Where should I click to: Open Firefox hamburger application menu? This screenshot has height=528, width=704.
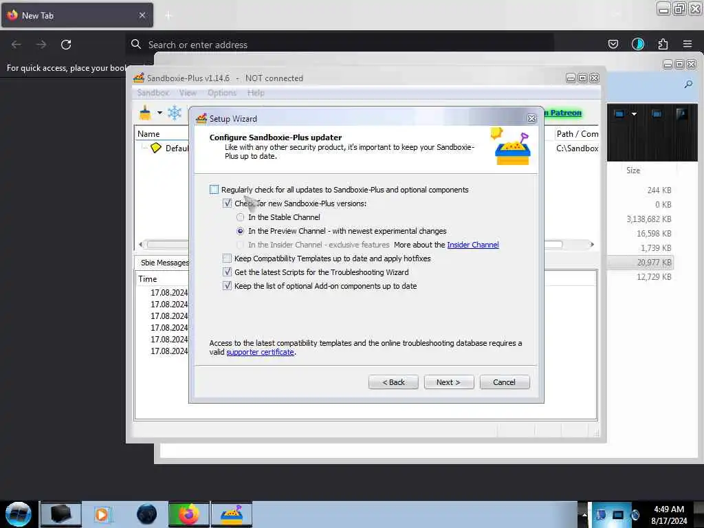coord(687,44)
